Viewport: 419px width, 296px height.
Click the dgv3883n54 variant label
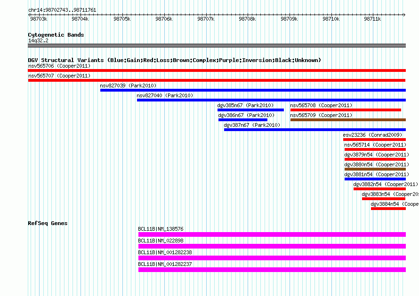[x=390, y=194]
